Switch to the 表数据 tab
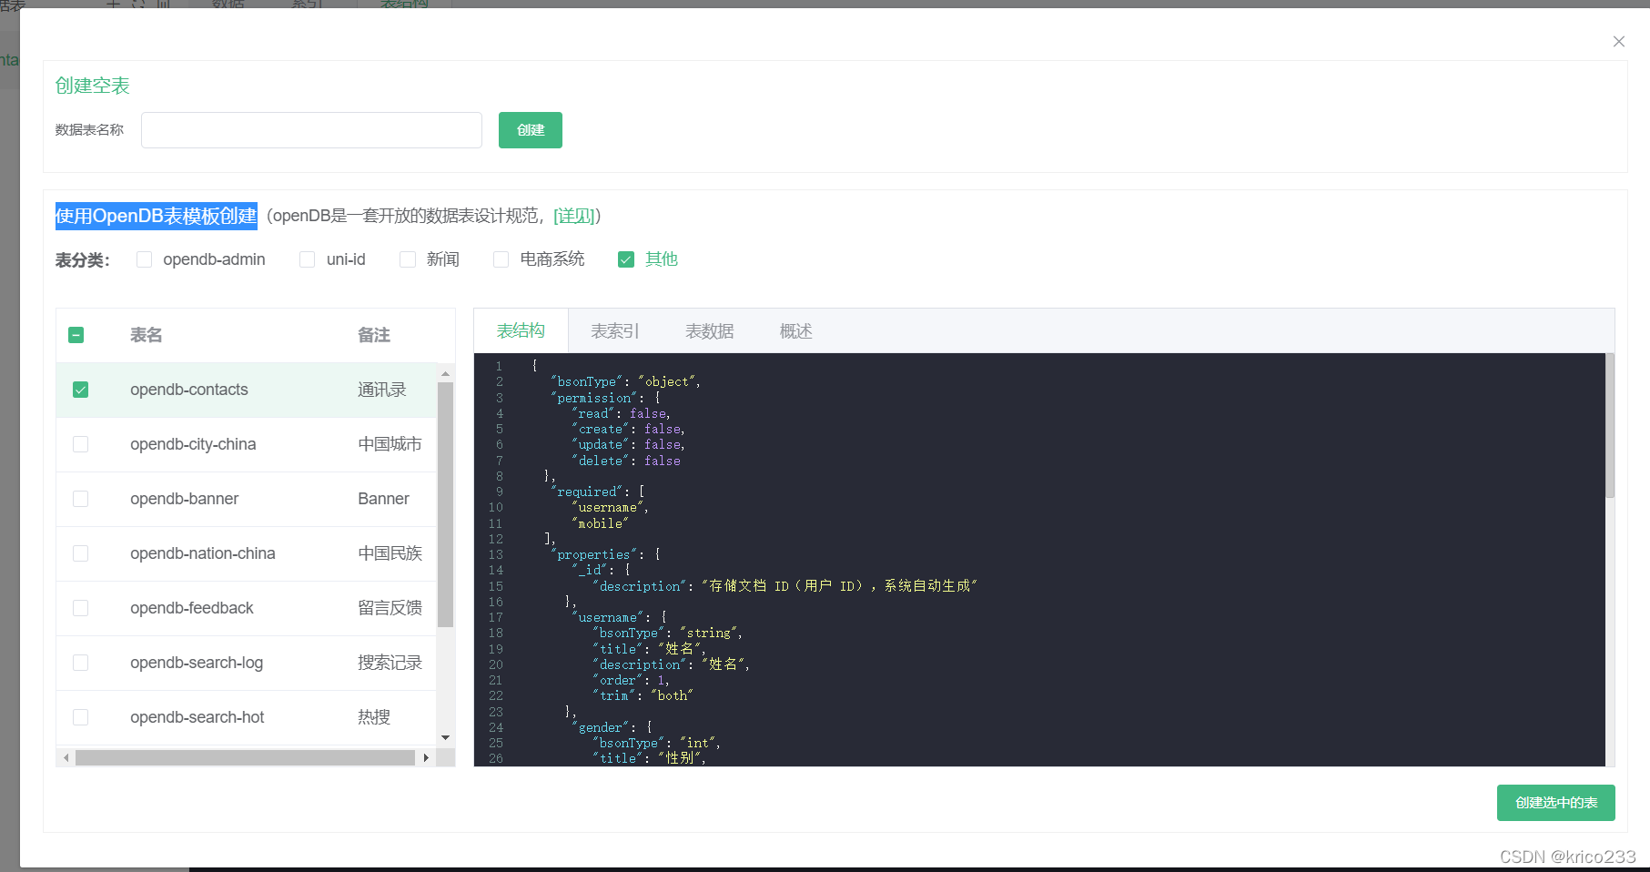Image resolution: width=1650 pixels, height=872 pixels. pos(710,331)
